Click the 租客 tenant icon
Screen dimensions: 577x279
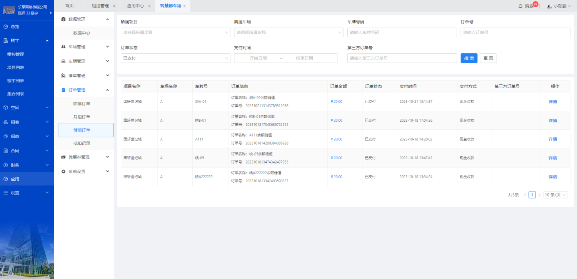click(6, 122)
